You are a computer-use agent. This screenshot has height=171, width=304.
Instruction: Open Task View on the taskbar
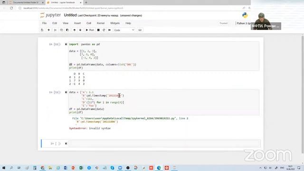click(x=19, y=168)
